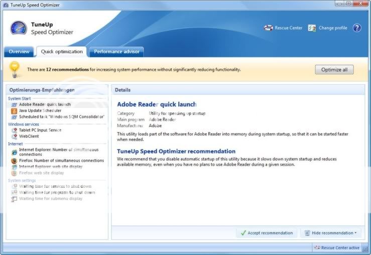371x255 pixels.
Task: Select Waiting time for programs to shut down
Action: (57, 192)
